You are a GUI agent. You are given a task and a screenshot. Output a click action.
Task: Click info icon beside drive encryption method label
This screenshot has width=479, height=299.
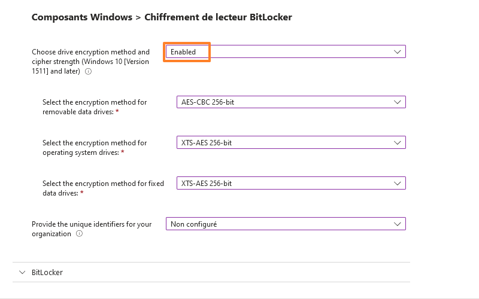click(x=89, y=71)
